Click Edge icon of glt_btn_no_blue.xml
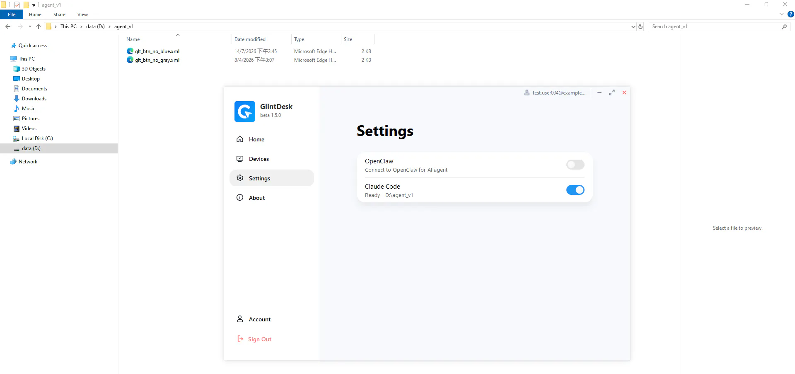This screenshot has height=374, width=795. tap(130, 51)
